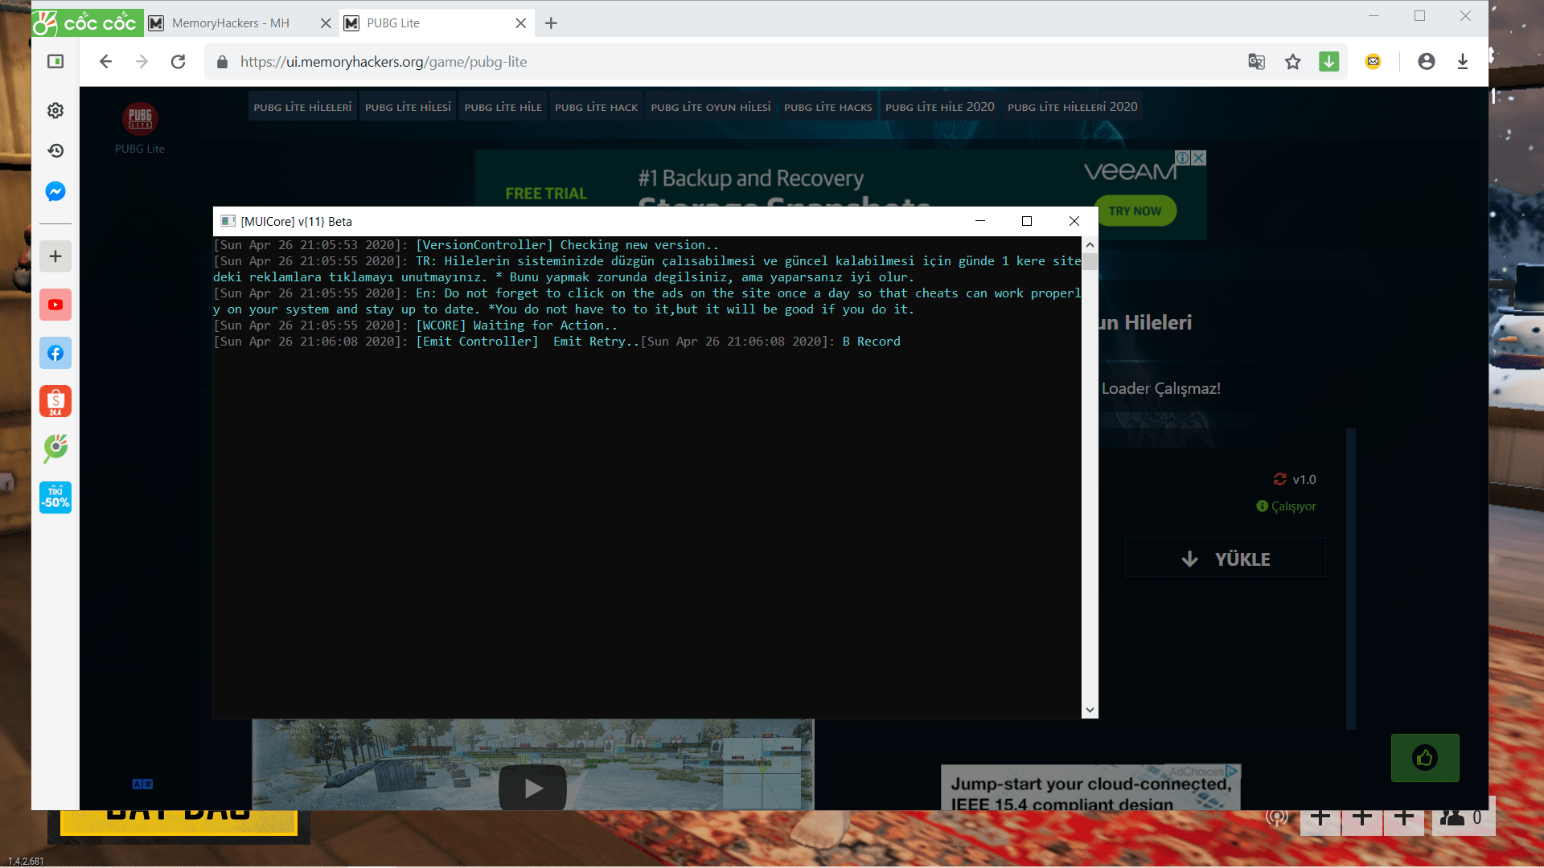Open browsing history in sidebar
1544x868 pixels.
[x=55, y=151]
